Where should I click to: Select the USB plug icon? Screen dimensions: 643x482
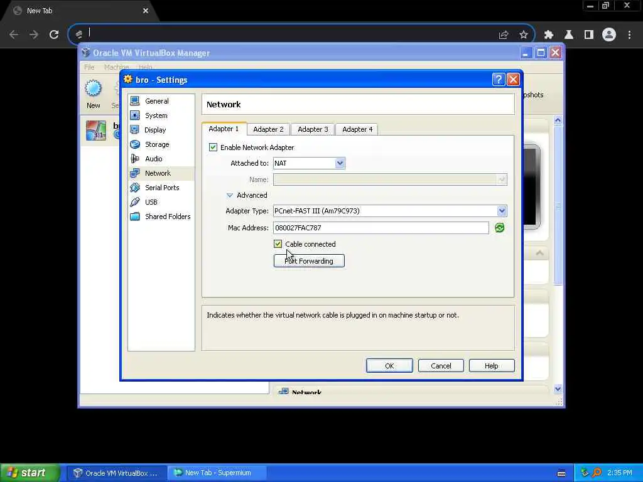coord(135,201)
